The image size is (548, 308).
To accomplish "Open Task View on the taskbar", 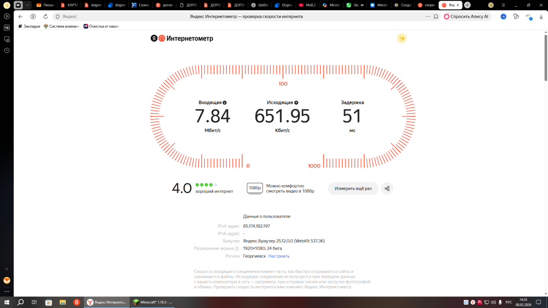I will (x=34, y=302).
